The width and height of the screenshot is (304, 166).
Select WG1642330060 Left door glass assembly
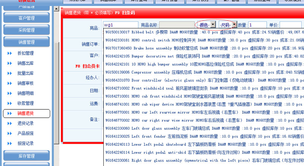point(204,128)
